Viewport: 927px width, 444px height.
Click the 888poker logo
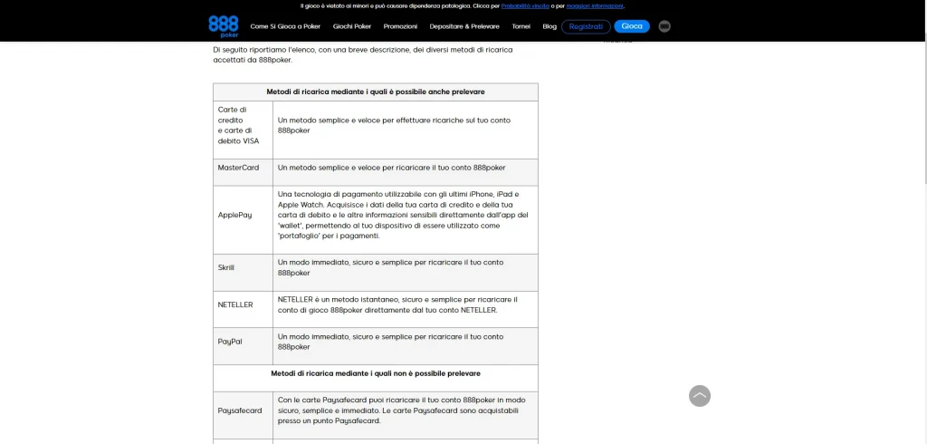[x=223, y=24]
